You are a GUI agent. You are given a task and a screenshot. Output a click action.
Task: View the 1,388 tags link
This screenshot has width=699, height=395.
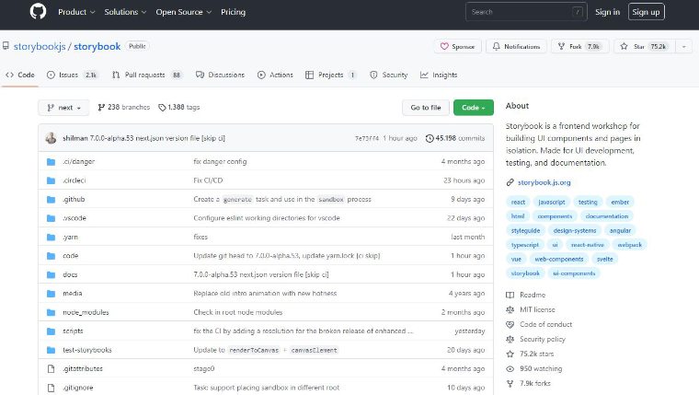[x=179, y=107]
